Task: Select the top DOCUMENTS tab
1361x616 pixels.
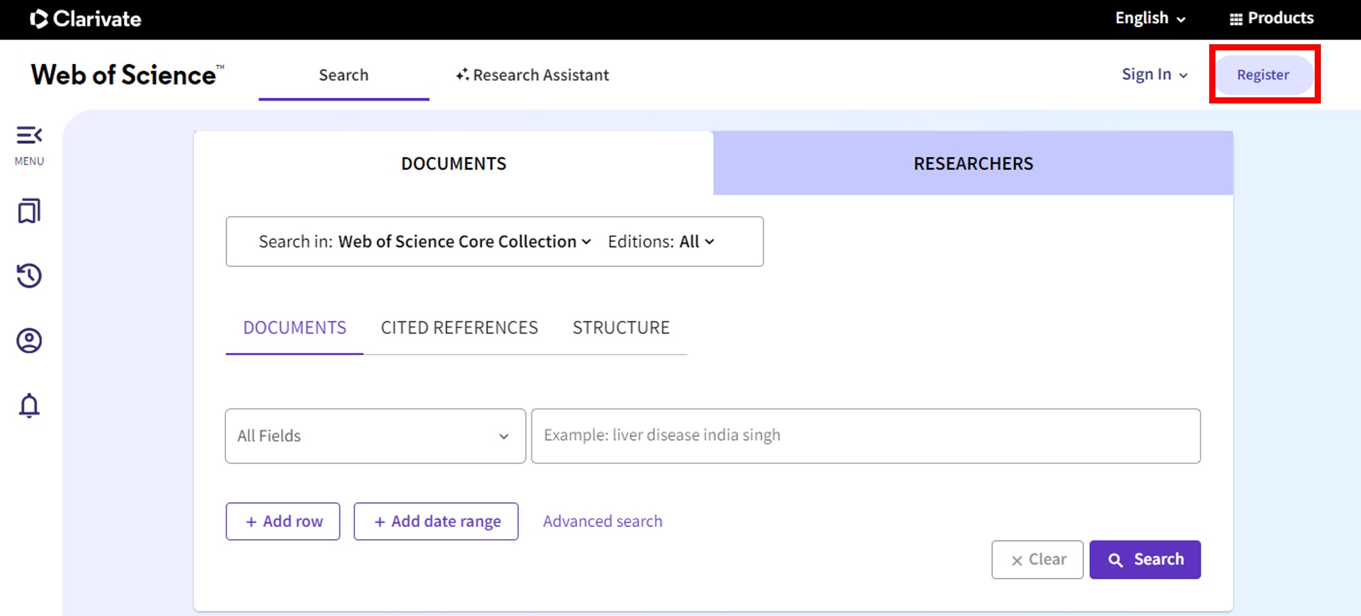Action: 454,163
